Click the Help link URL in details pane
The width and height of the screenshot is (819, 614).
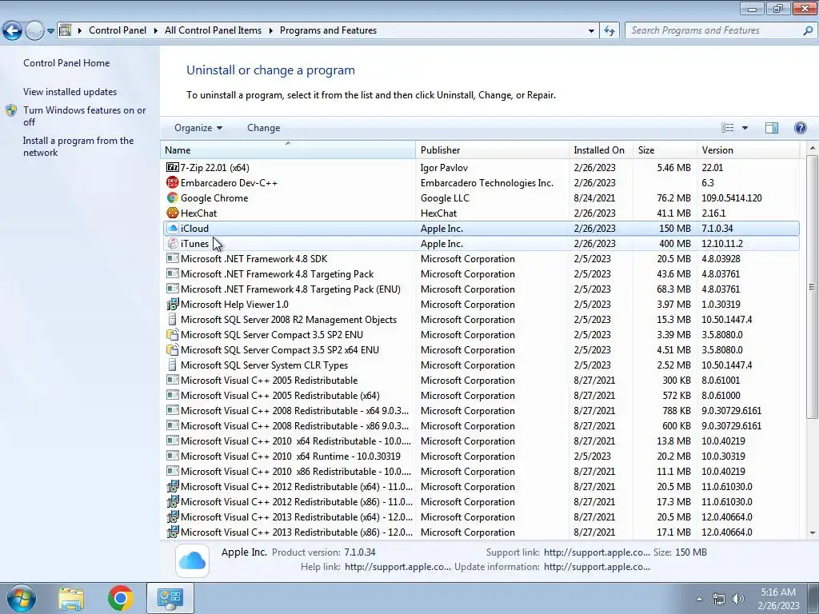[x=398, y=567]
